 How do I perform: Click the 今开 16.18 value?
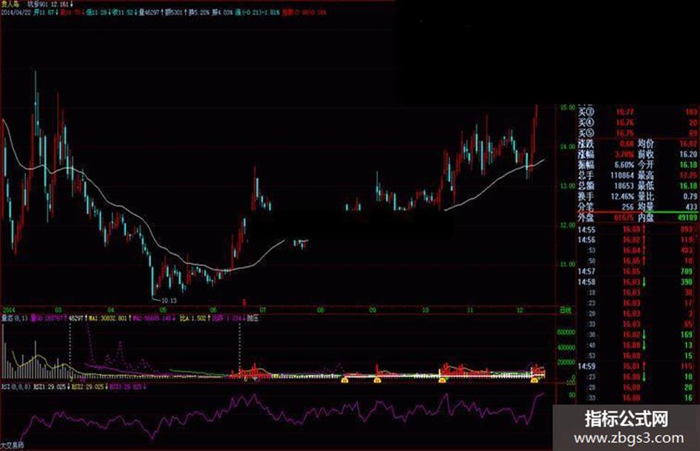(x=688, y=164)
